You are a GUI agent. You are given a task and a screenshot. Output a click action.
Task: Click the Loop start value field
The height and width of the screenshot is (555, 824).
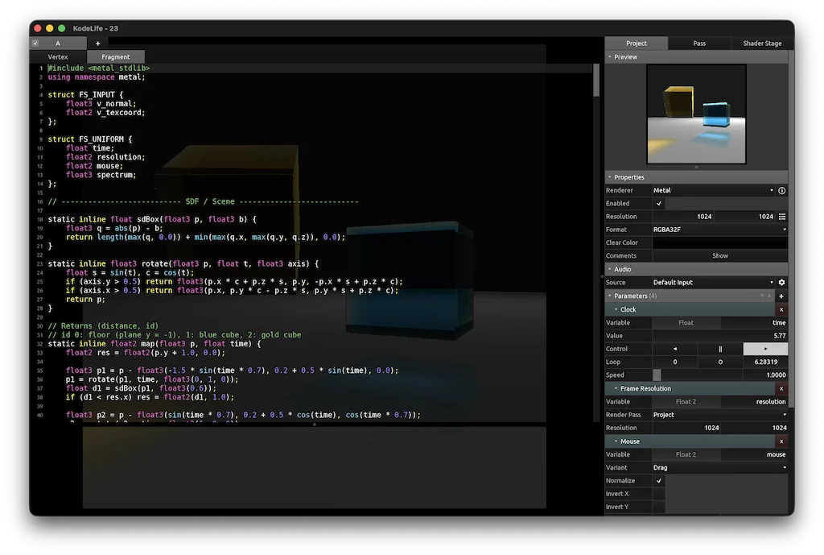pos(675,362)
